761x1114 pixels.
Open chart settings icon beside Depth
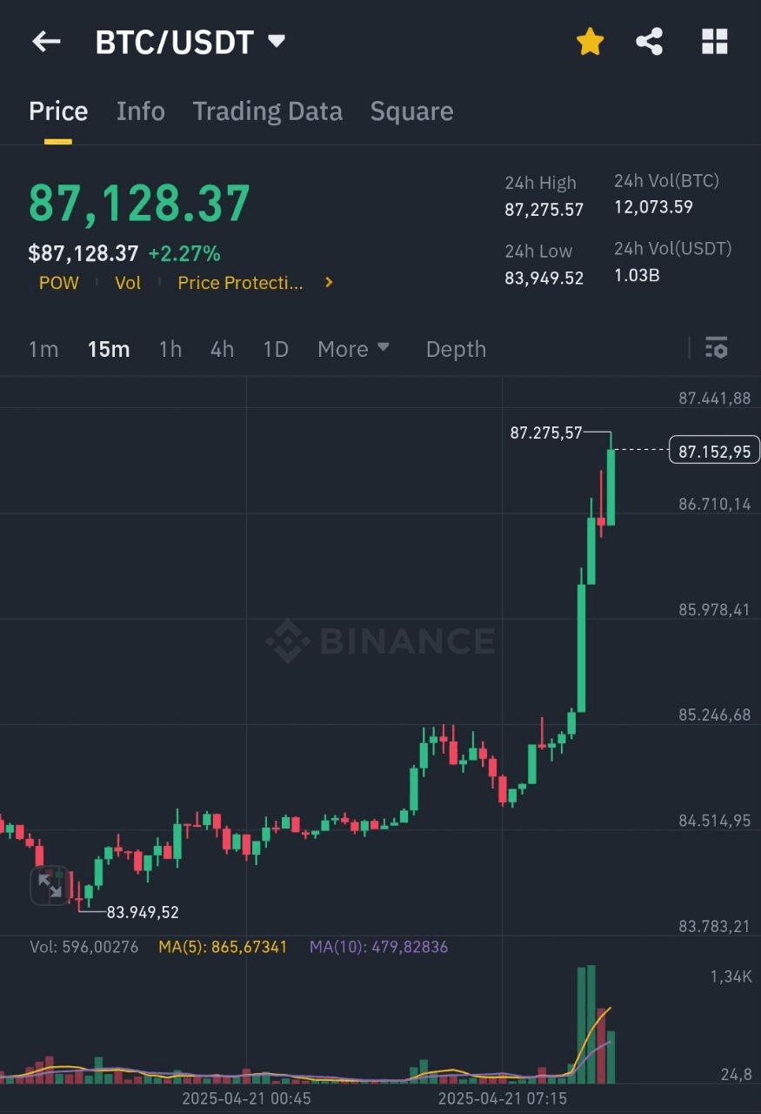(x=716, y=348)
